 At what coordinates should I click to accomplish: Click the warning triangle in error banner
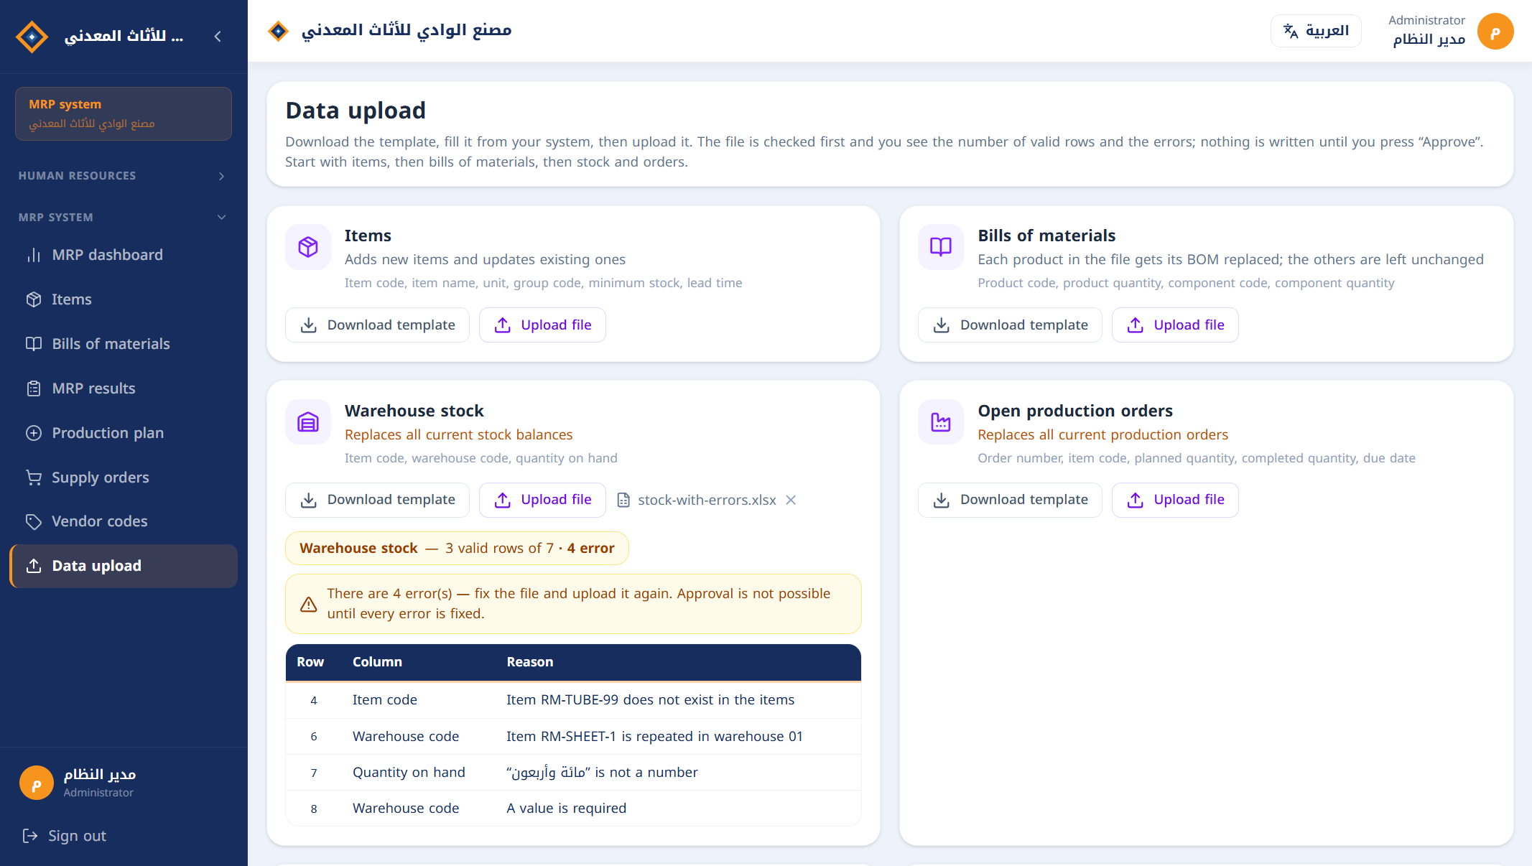pyautogui.click(x=309, y=604)
